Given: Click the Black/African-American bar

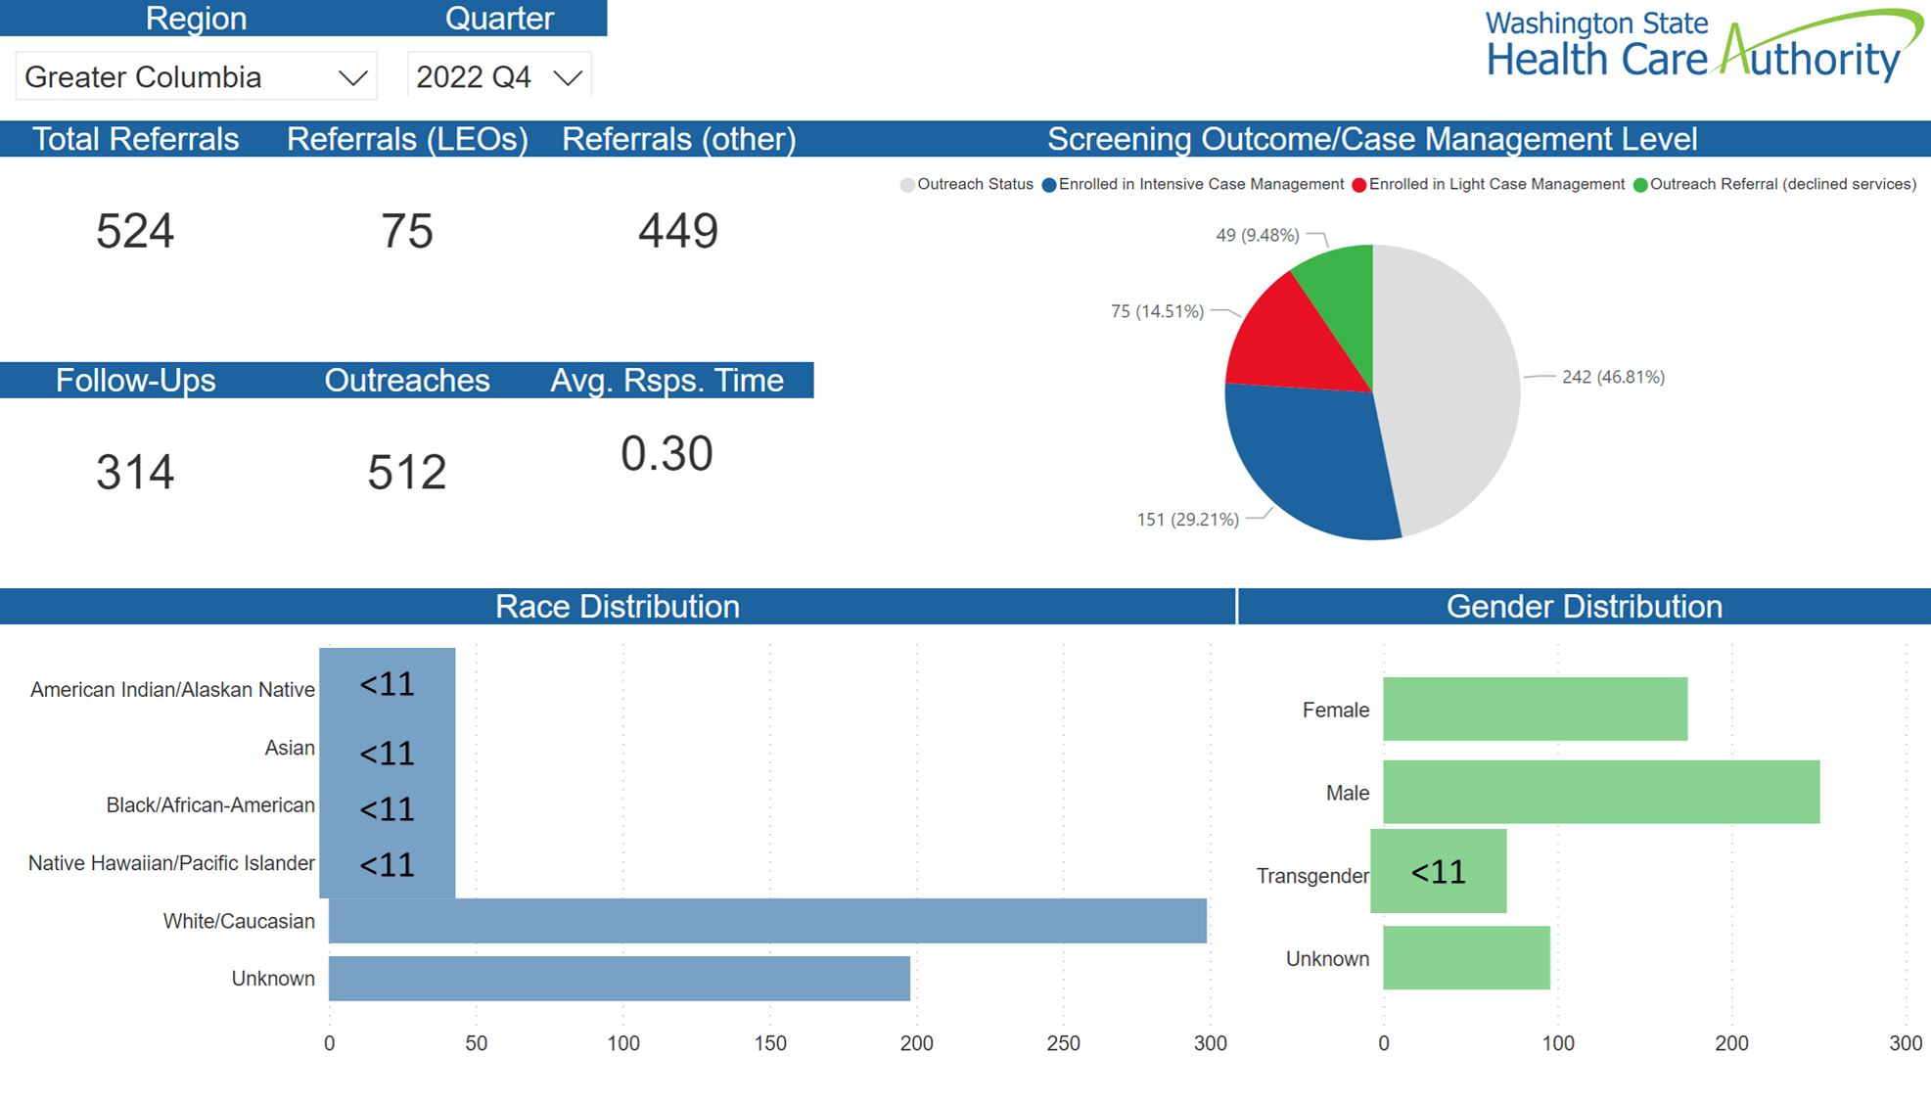Looking at the screenshot, I should (388, 808).
